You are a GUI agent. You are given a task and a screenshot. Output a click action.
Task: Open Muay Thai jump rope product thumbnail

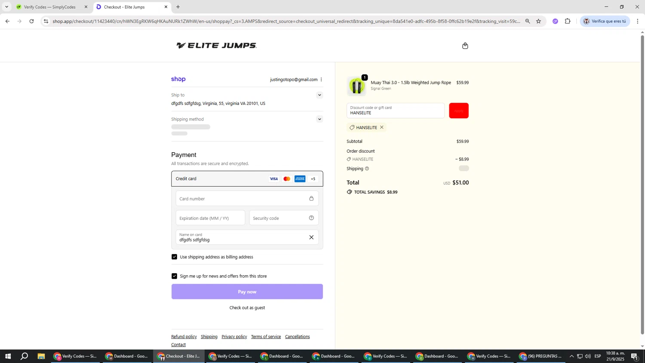[x=356, y=86]
